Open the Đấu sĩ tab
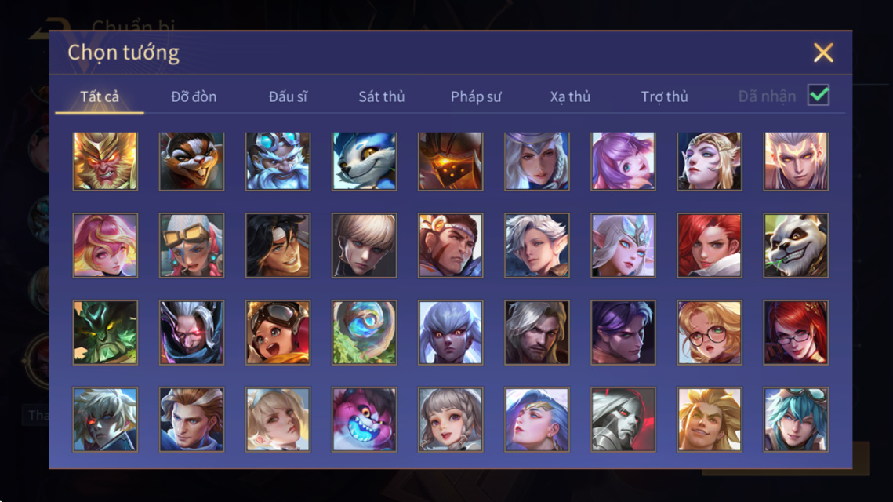Image resolution: width=893 pixels, height=502 pixels. 288,96
